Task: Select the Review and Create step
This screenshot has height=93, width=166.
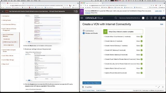Action: [92, 33]
